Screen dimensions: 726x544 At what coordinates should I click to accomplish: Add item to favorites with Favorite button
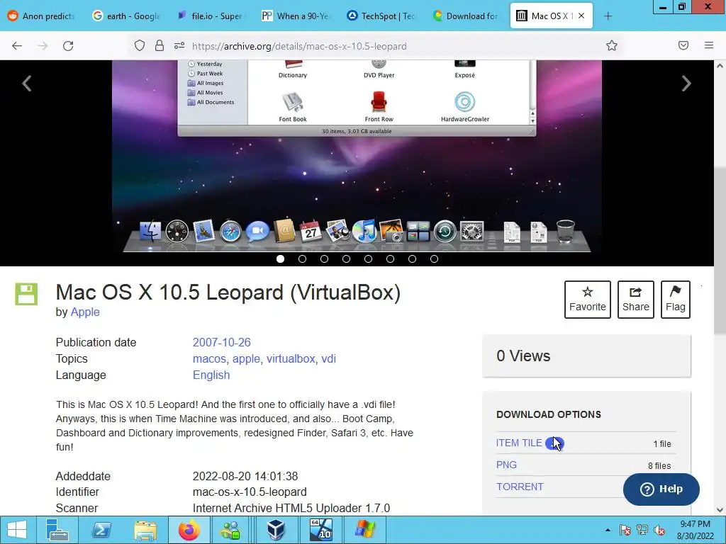point(588,300)
